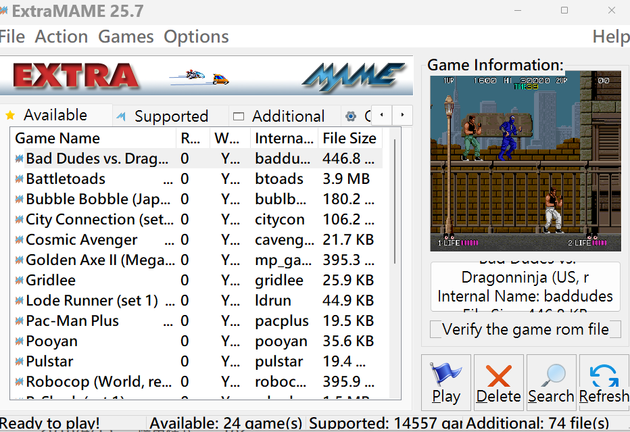Click the Bad Dudes game screenshot preview
Viewport: 630px width, 432px height.
click(525, 161)
